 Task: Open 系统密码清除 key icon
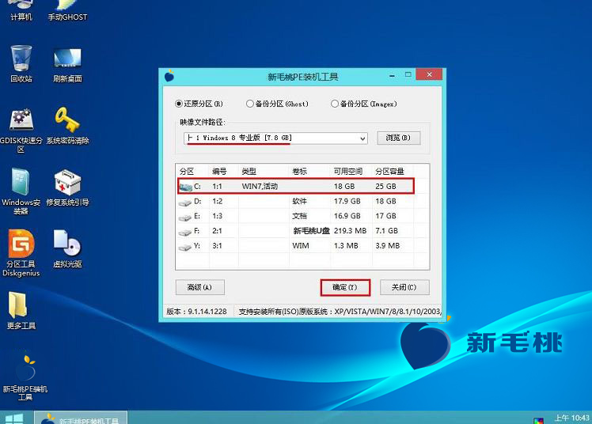point(67,126)
